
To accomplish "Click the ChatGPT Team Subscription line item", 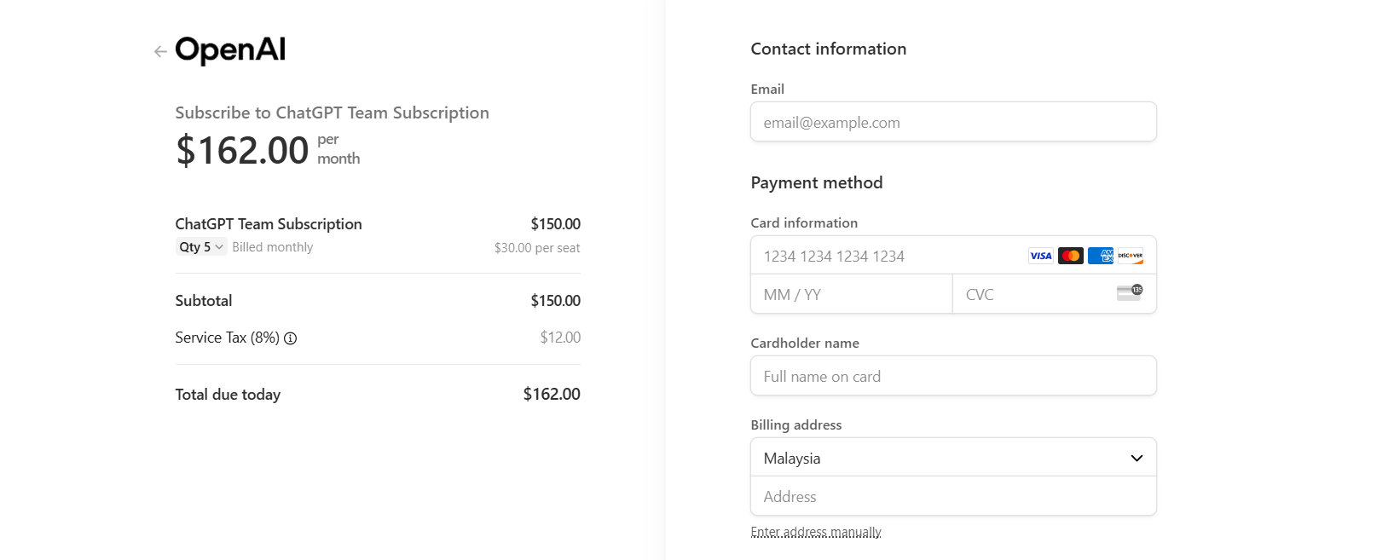I will click(378, 235).
